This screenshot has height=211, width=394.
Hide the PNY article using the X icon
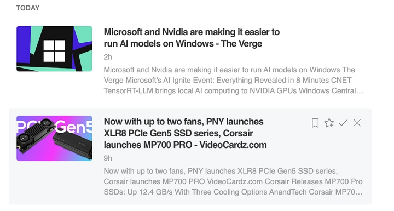pos(357,123)
